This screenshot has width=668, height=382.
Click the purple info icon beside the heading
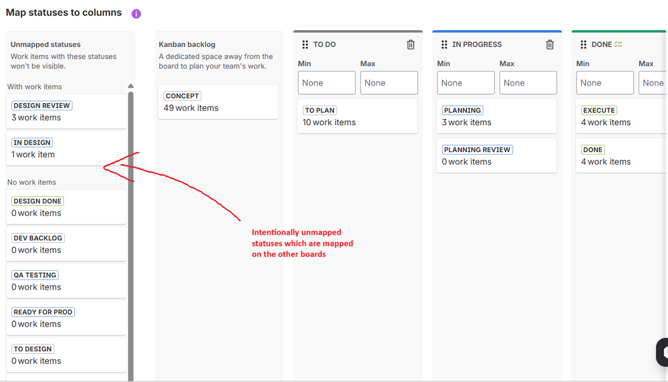point(136,13)
